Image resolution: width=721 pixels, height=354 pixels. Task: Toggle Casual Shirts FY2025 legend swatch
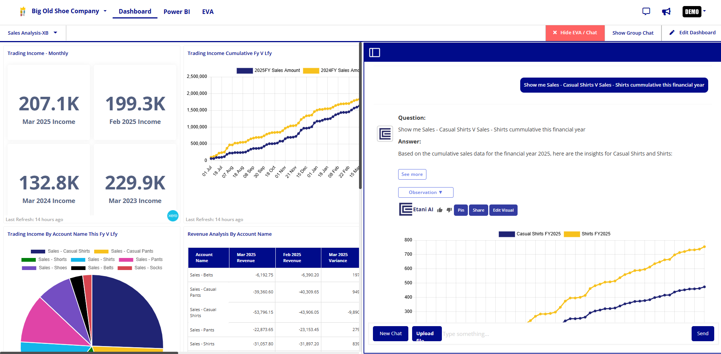point(507,234)
